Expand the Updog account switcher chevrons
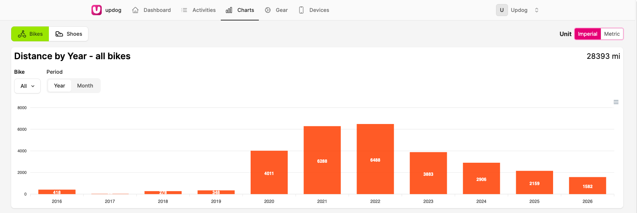This screenshot has width=637, height=213. [x=537, y=10]
